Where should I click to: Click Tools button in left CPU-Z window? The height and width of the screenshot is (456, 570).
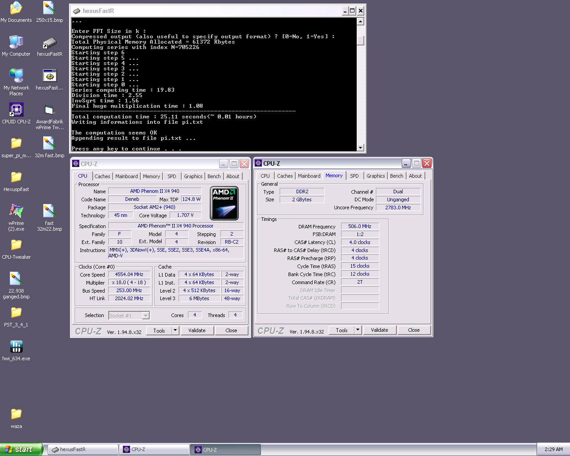point(159,330)
